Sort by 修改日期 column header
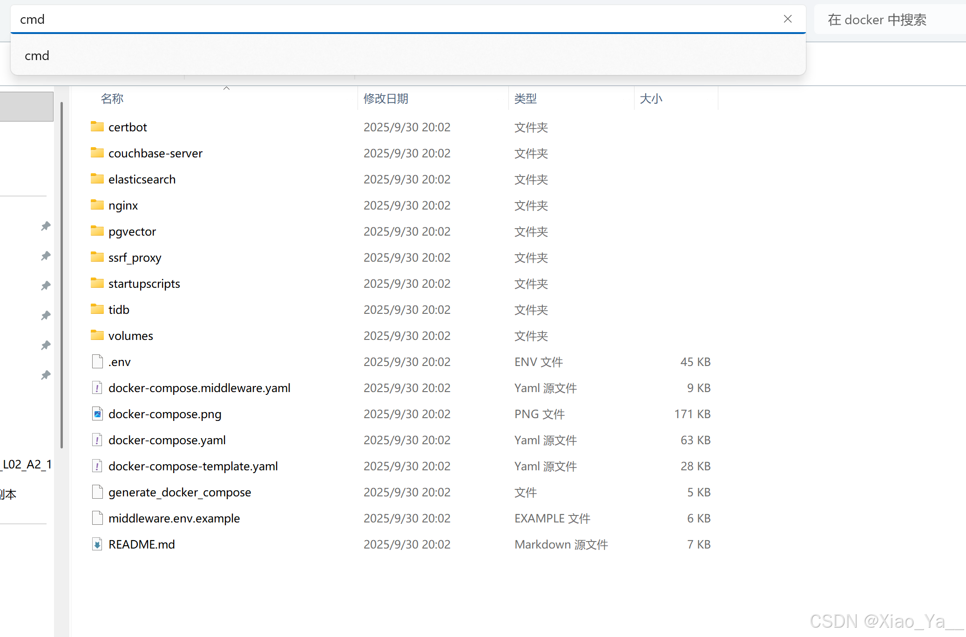Viewport: 966px width, 637px height. coord(385,99)
